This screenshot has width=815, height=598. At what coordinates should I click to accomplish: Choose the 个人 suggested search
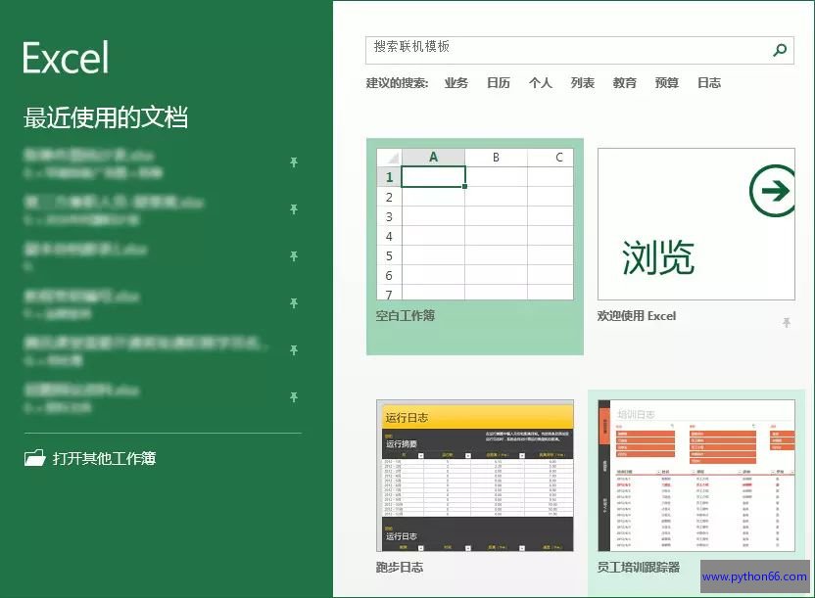(540, 83)
